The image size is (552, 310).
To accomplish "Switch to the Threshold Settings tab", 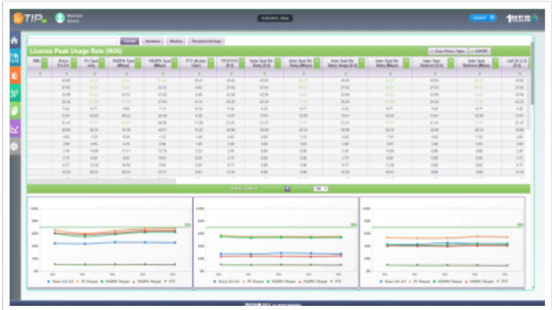I will click(206, 41).
